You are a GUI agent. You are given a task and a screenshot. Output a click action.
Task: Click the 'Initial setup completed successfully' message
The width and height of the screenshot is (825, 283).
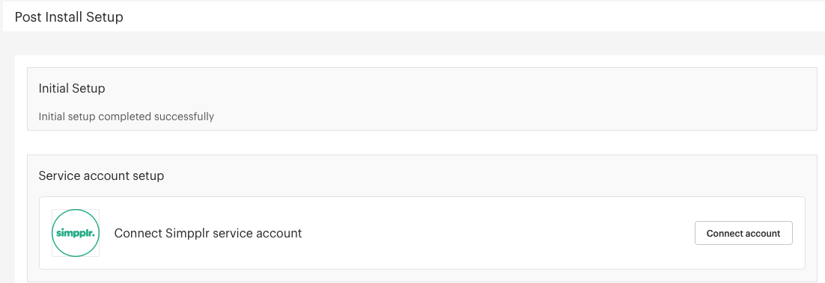pyautogui.click(x=127, y=116)
